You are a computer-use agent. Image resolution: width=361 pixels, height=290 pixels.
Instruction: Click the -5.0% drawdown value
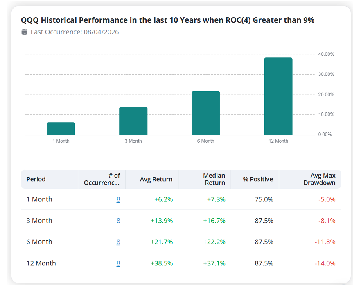327,199
